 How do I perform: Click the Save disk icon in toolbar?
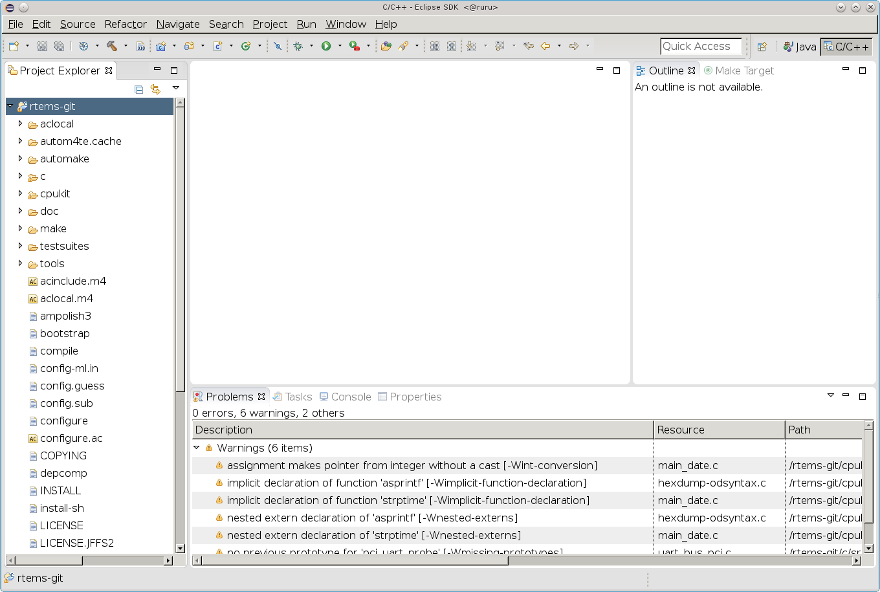42,47
